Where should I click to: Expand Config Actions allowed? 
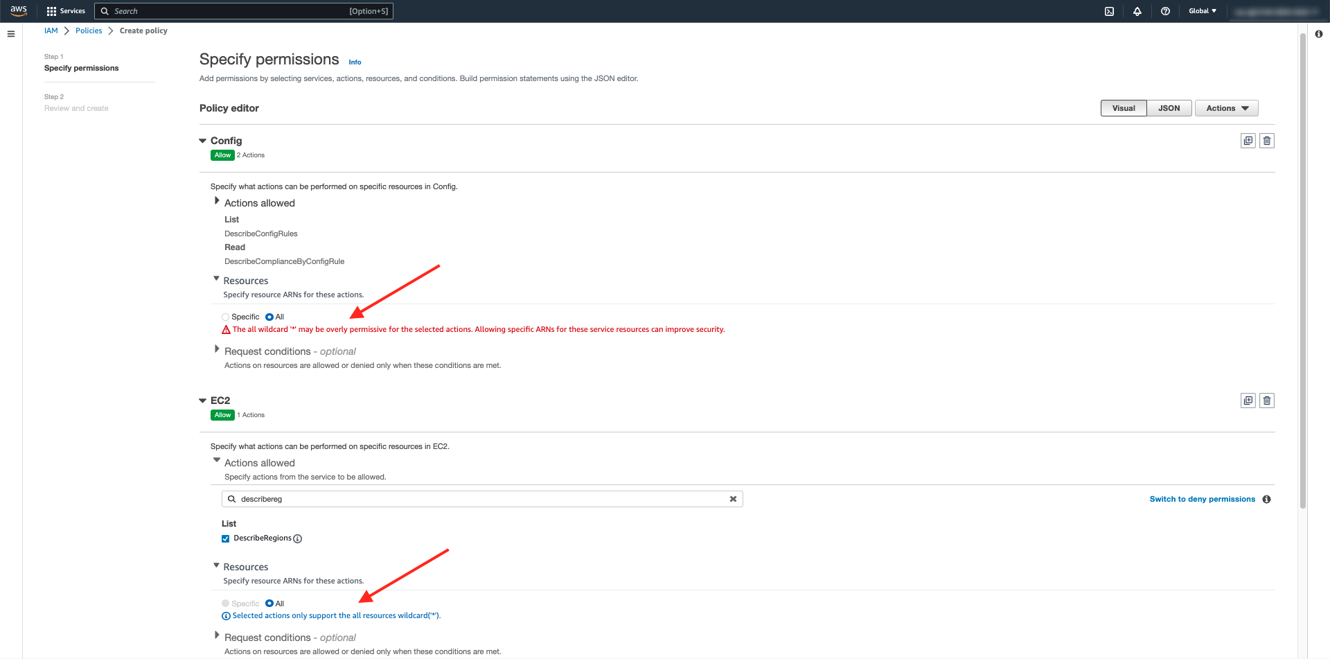pos(217,201)
